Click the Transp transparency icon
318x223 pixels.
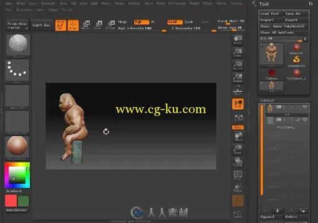coord(238,188)
